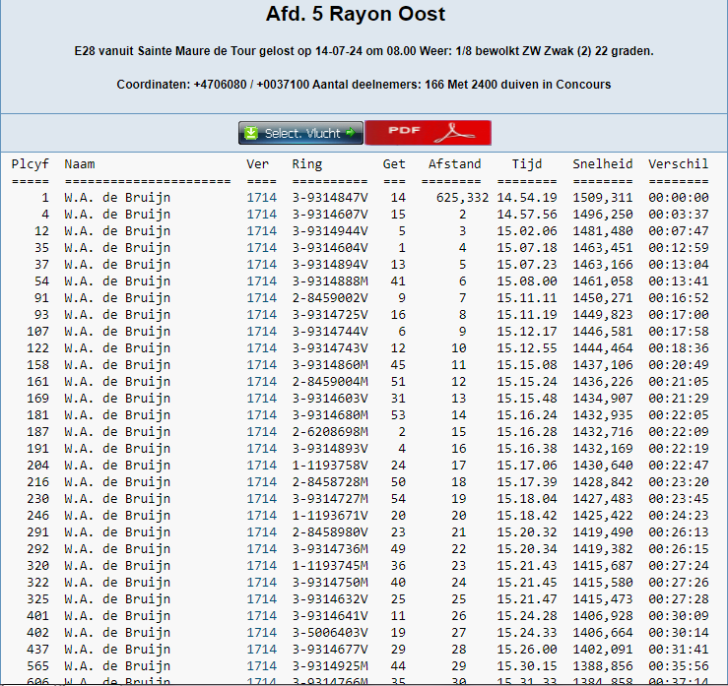The width and height of the screenshot is (728, 686).
Task: Open Ver link 1714 in row with ring 3-9314860M
Action: coord(261,364)
